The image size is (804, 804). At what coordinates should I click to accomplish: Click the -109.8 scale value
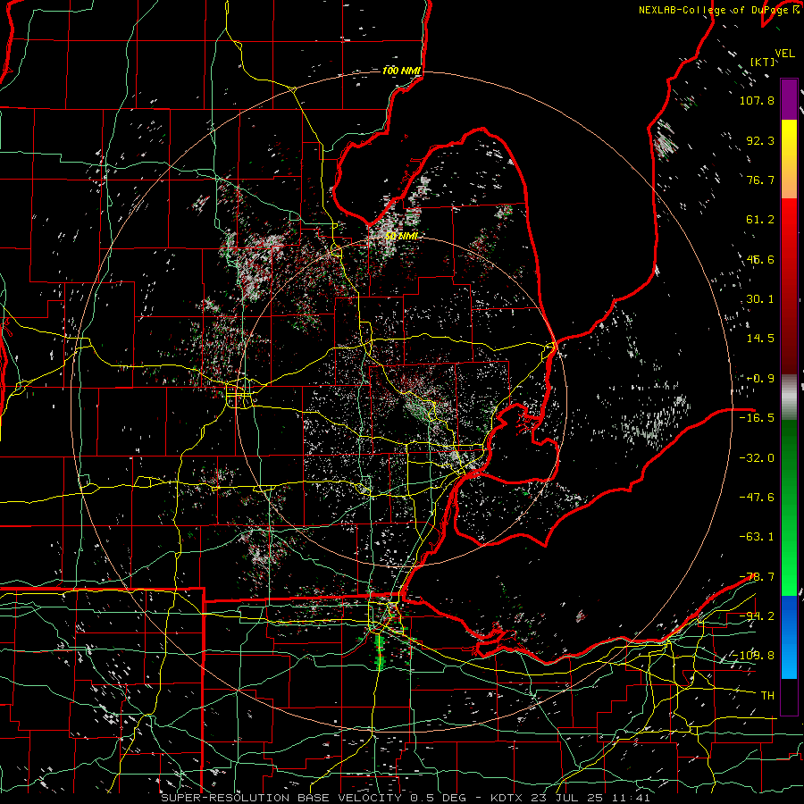point(754,656)
